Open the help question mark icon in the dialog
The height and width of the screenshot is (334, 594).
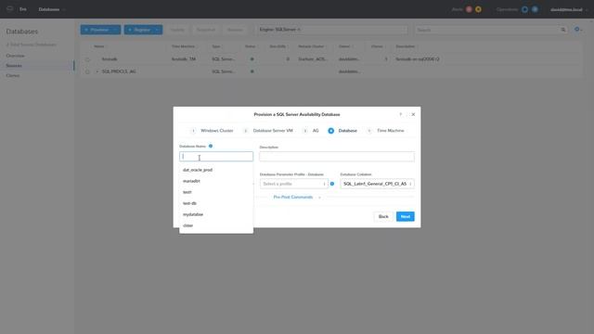pos(400,114)
